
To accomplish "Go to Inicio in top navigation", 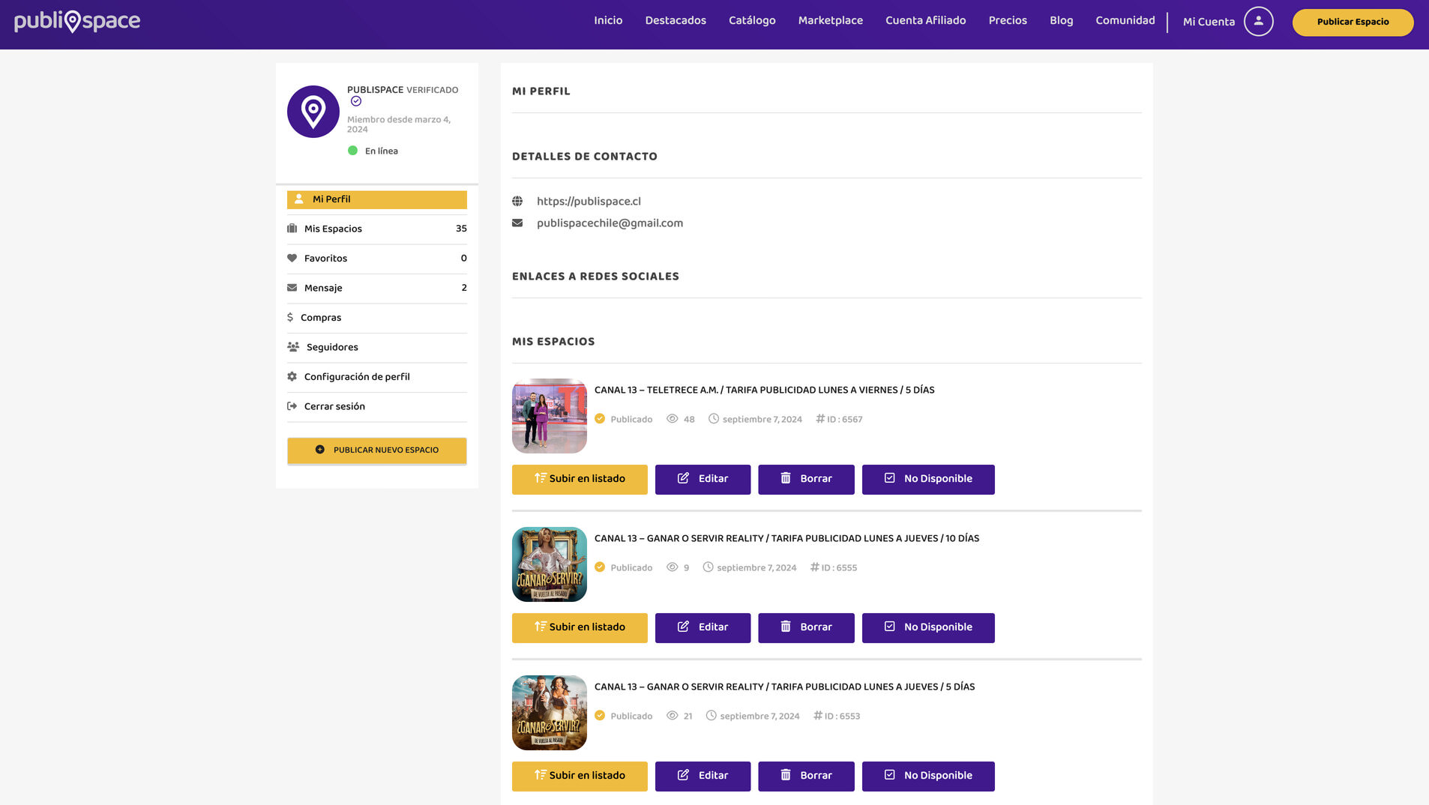I will [x=608, y=20].
